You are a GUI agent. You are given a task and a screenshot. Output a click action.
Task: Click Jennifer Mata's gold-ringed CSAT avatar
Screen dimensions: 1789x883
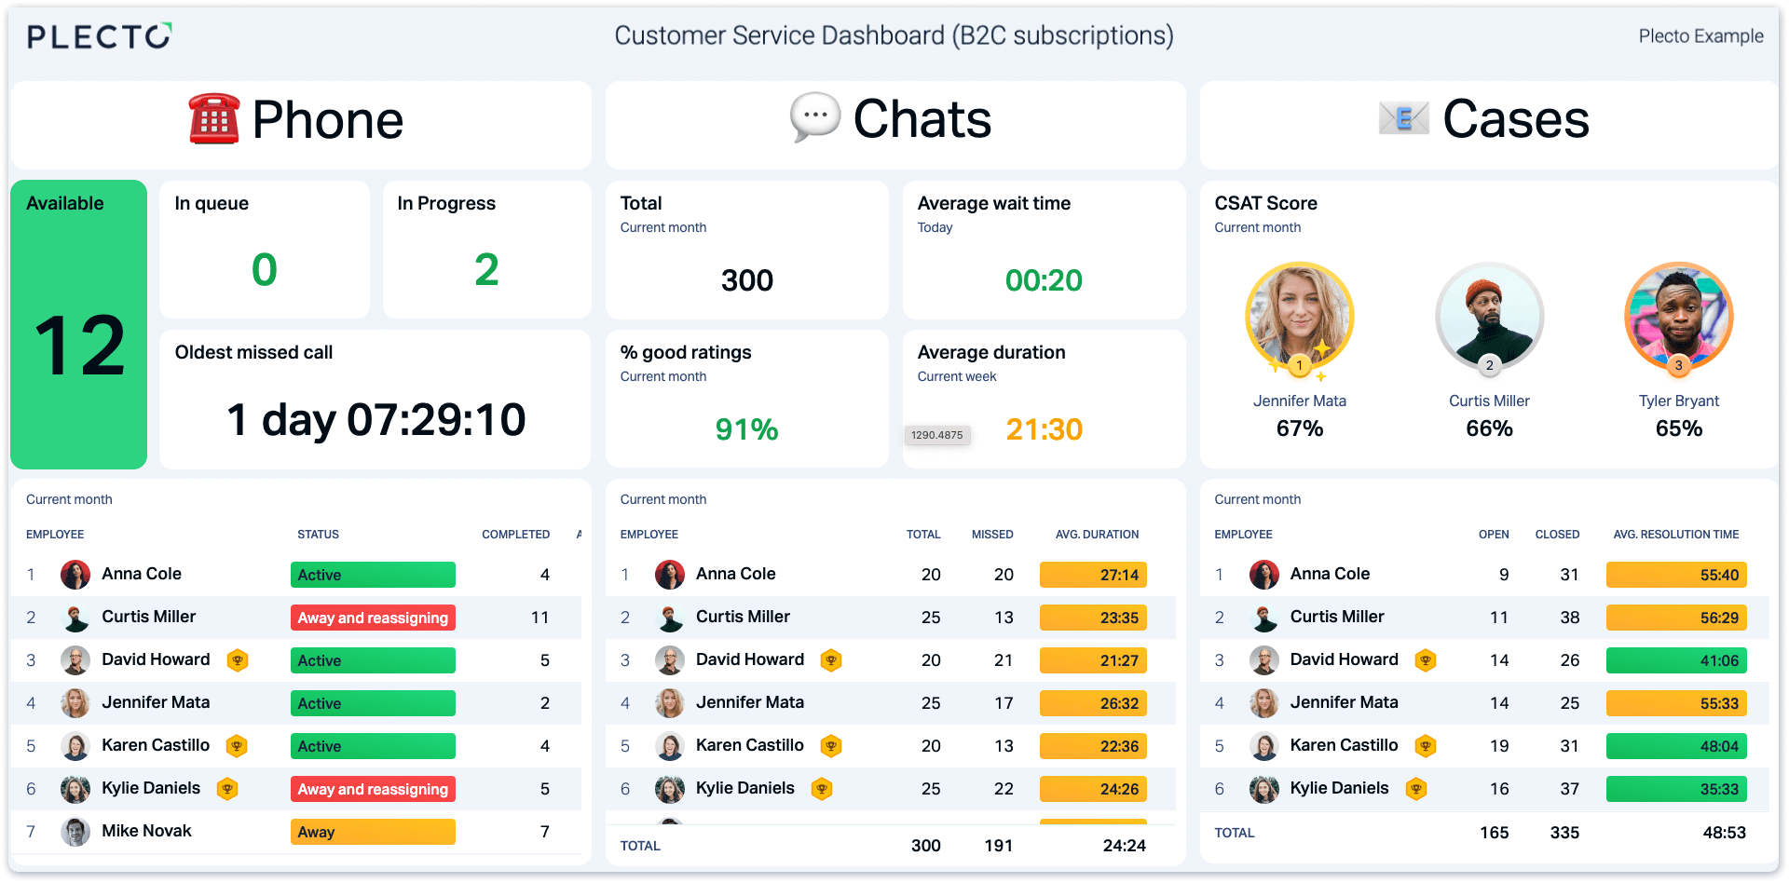[x=1299, y=319]
